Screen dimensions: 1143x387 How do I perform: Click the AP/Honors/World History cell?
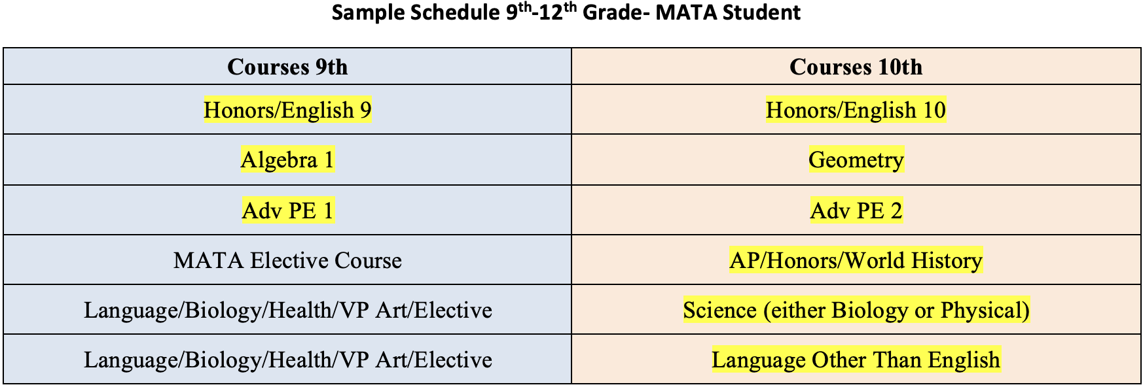point(856,260)
